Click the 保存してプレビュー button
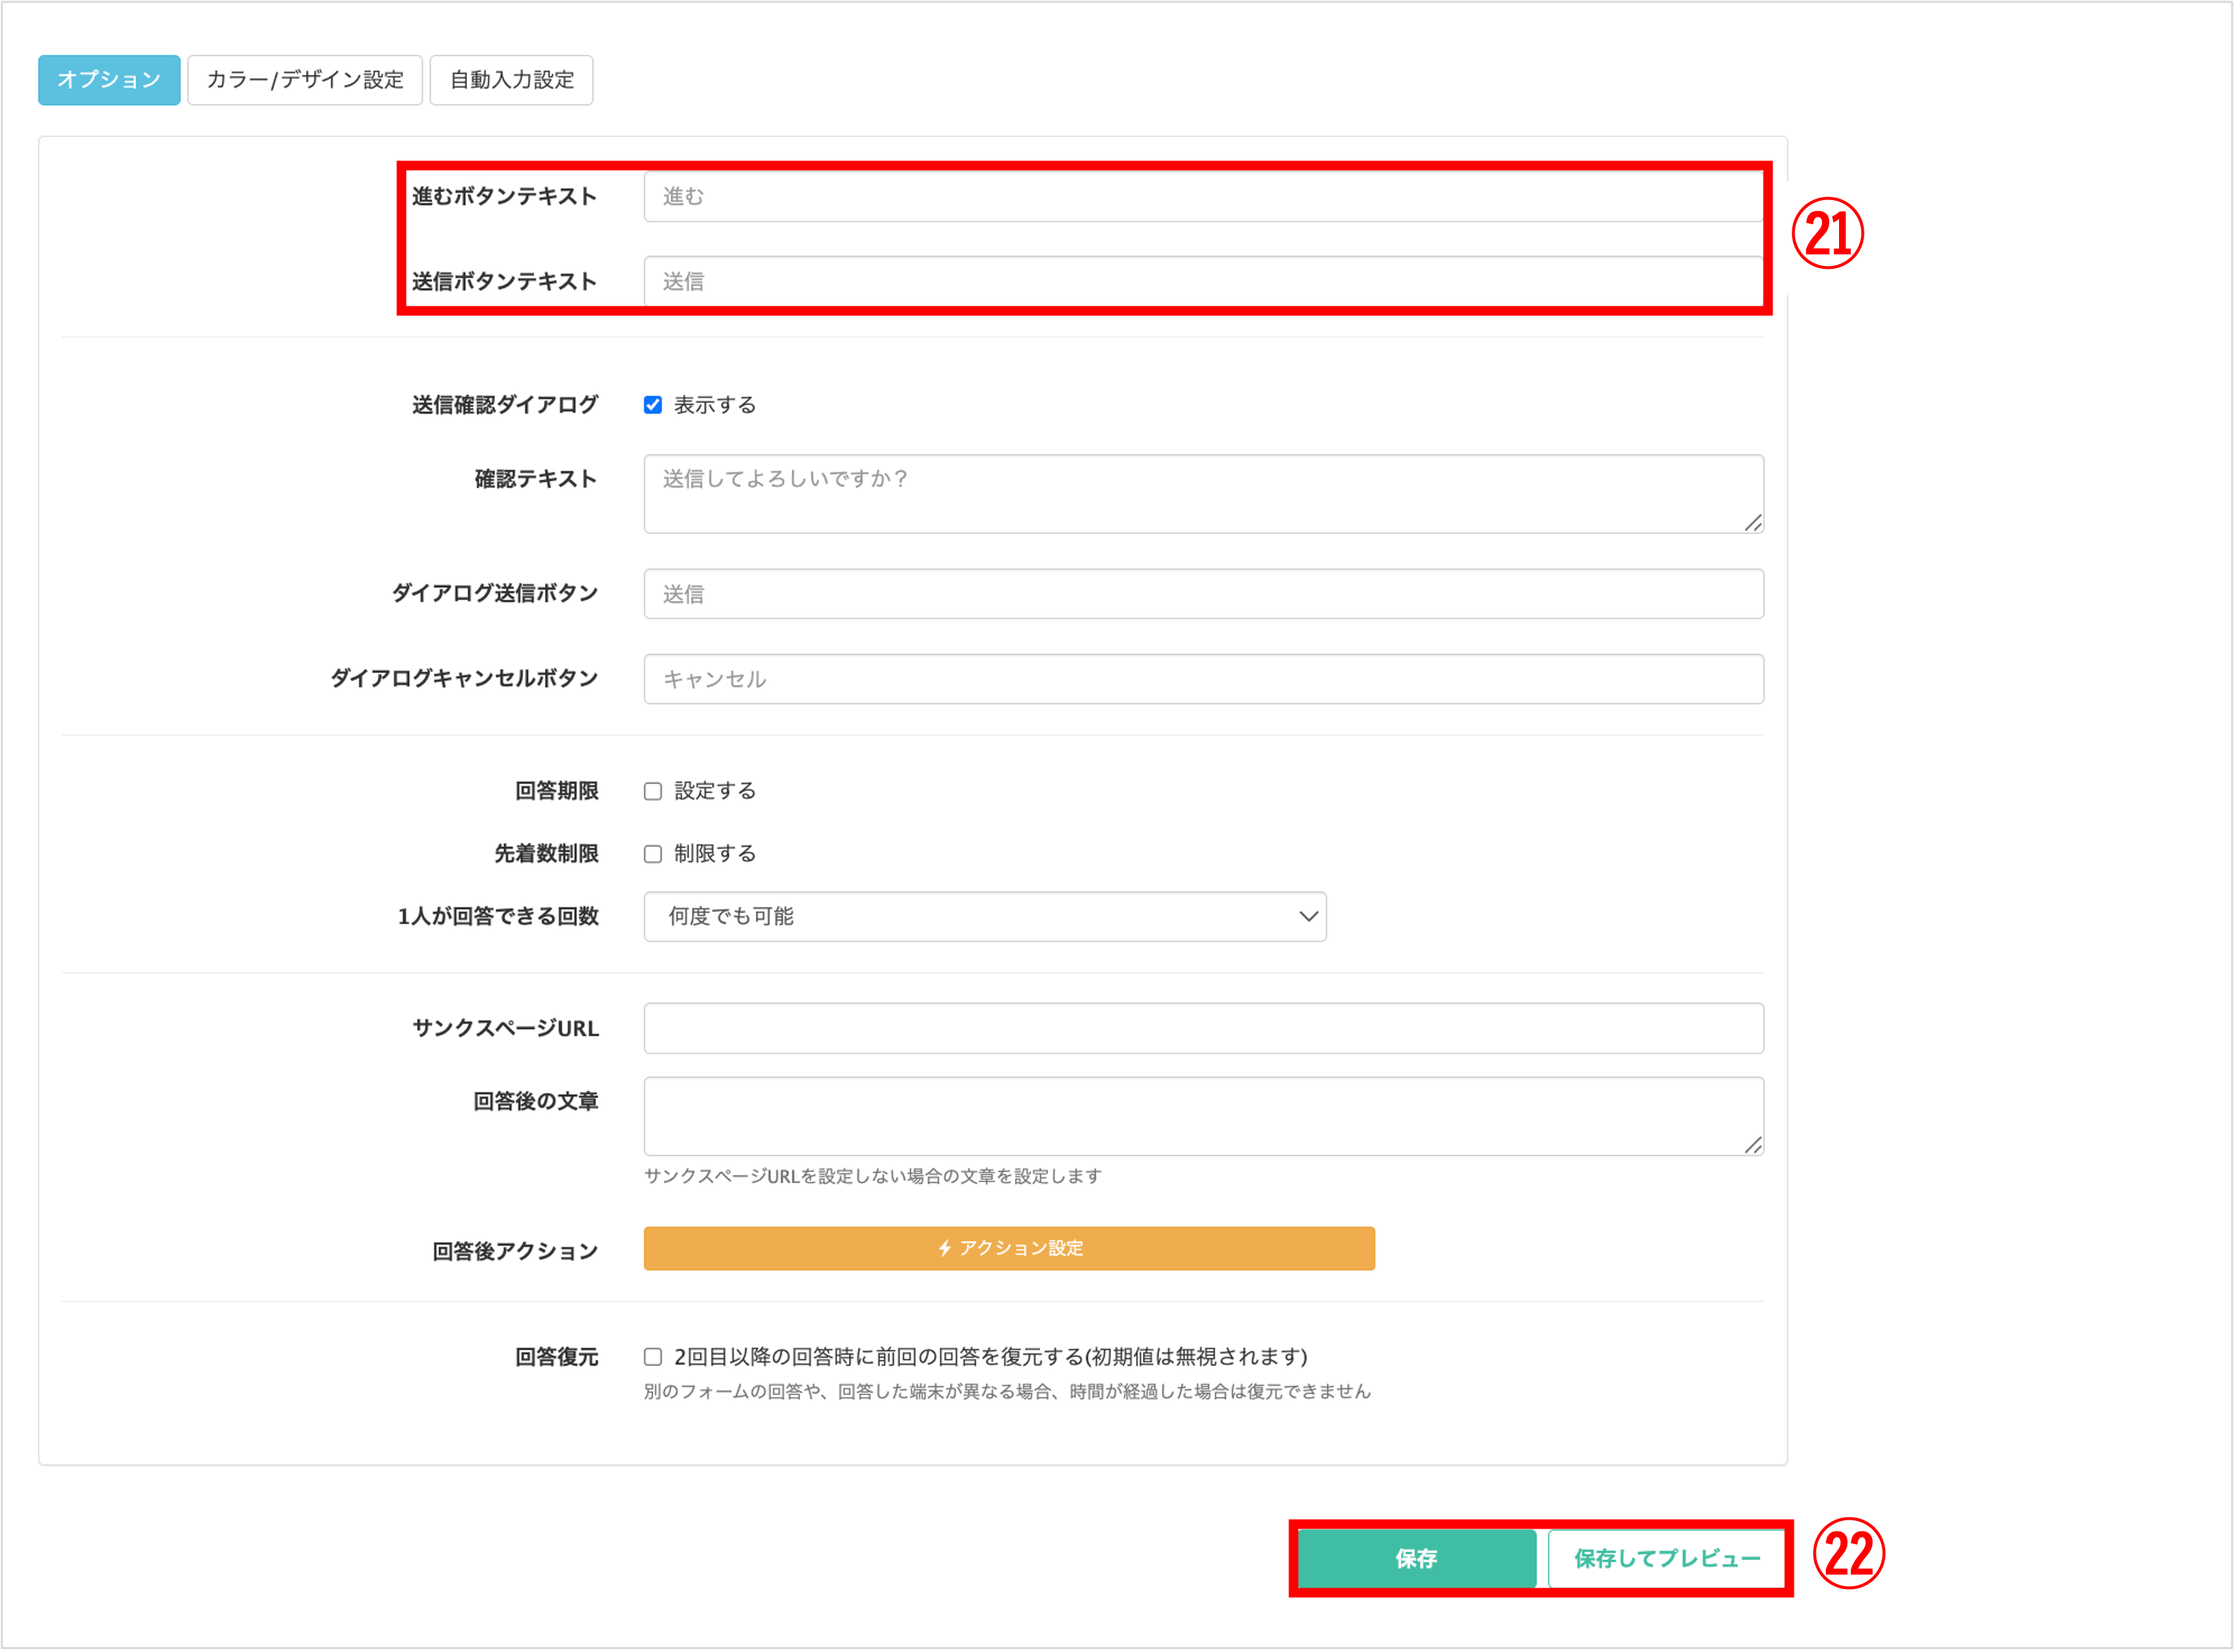This screenshot has width=2234, height=1652. click(x=1667, y=1559)
